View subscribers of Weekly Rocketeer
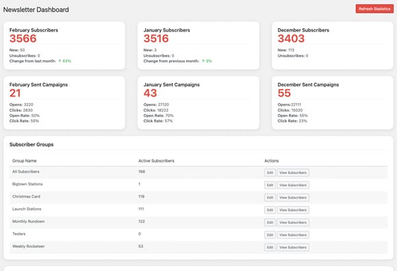 293,247
